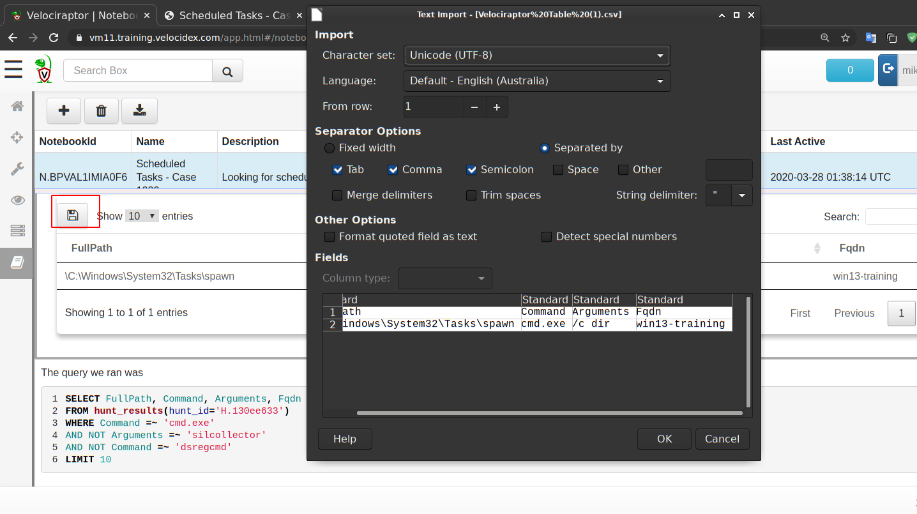The image size is (917, 514).
Task: Open the Character set dropdown
Action: [x=536, y=56]
